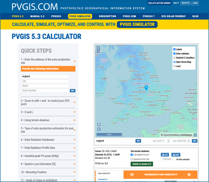Image resolution: width=209 pixels, height=182 pixels.
Task: Enable Upload horizon file checkbox
Action: 131,159
